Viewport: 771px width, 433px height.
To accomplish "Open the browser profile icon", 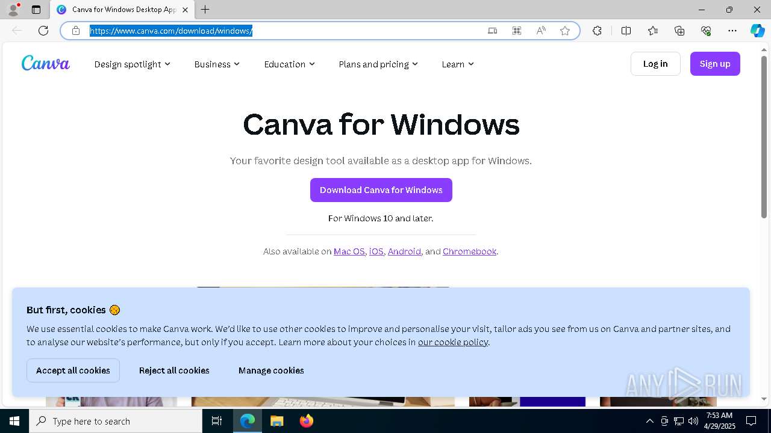I will (13, 10).
